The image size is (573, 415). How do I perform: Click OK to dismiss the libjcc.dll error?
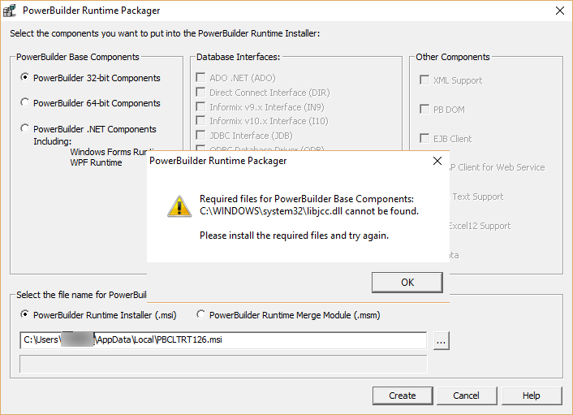[x=407, y=283]
